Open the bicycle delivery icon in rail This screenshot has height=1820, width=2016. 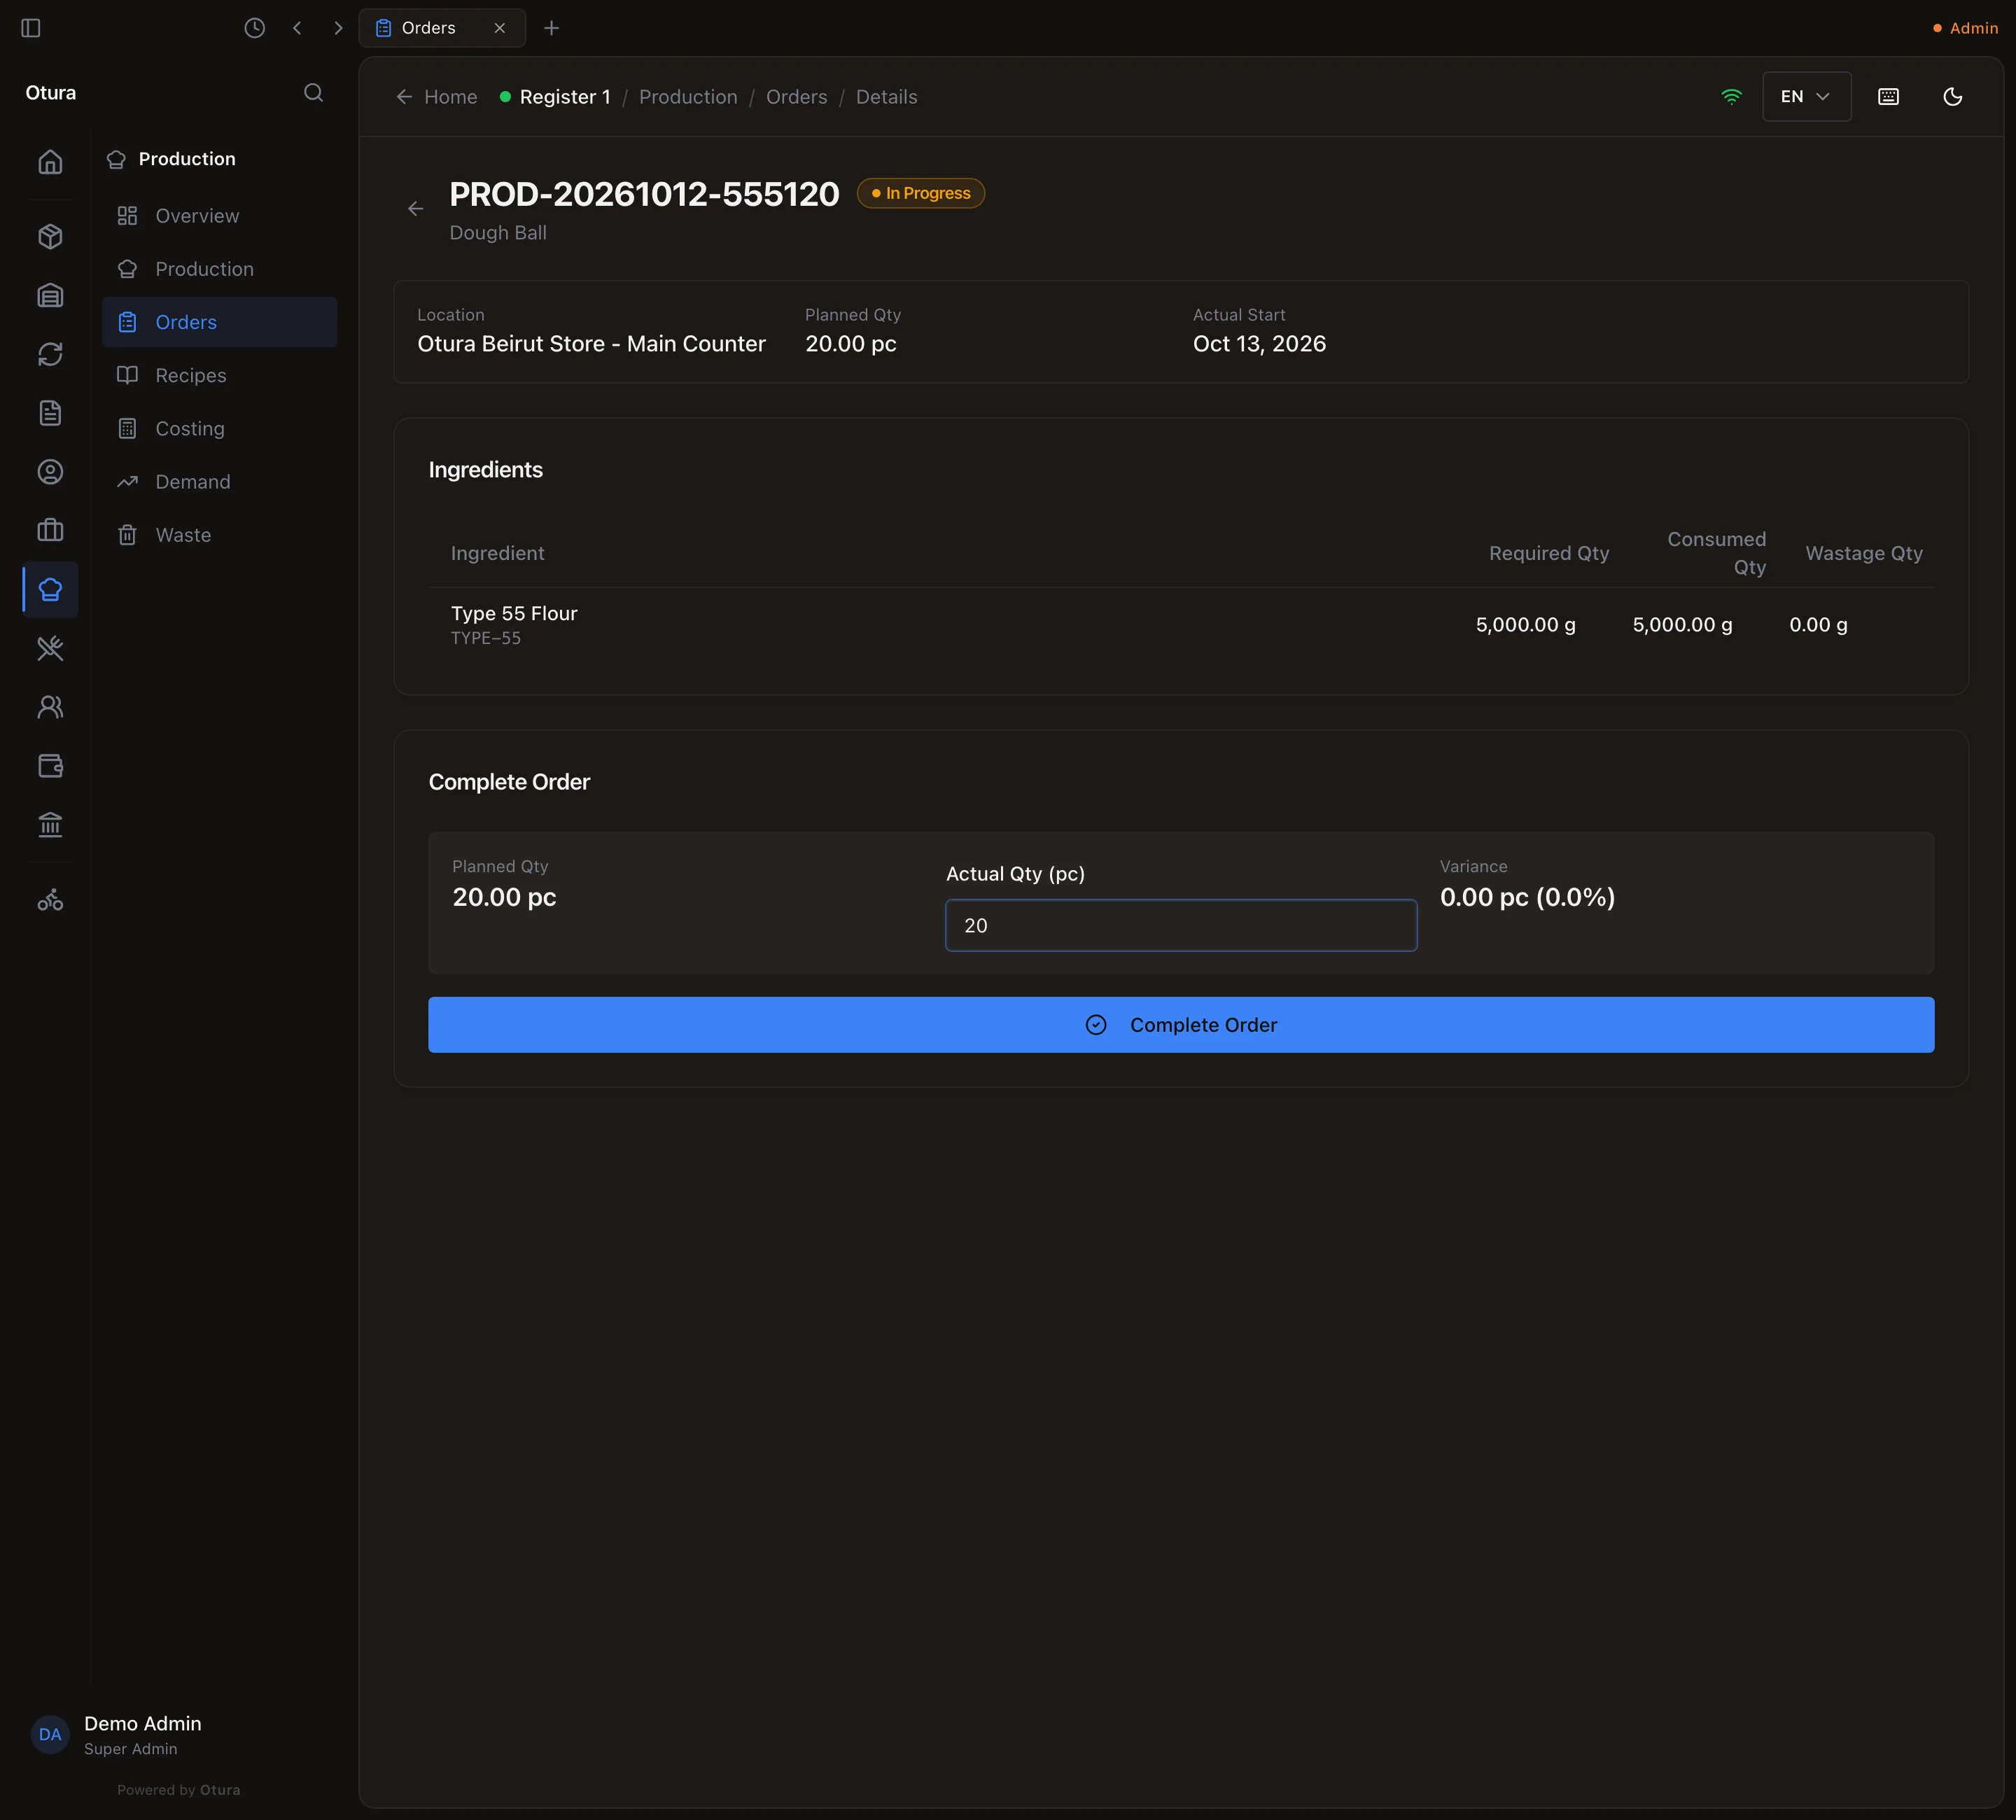pos(50,901)
